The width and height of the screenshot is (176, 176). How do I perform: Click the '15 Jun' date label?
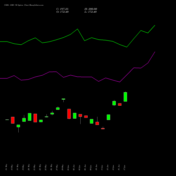click(x=113, y=168)
